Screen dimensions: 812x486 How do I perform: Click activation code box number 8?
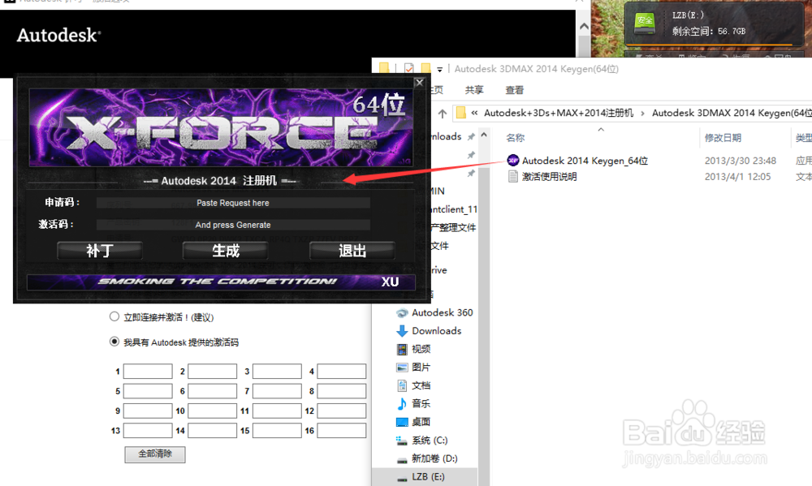tap(342, 391)
